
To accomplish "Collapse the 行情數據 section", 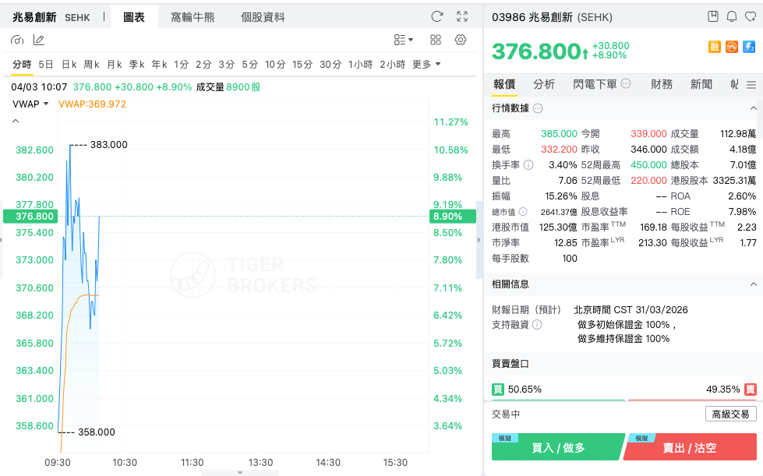I will [x=754, y=108].
